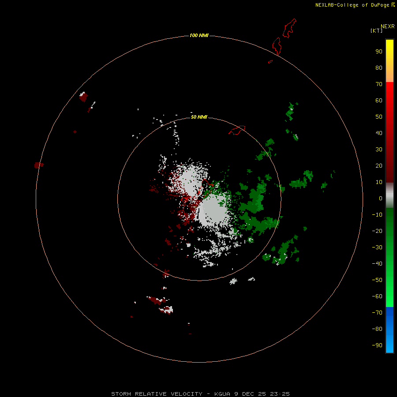Click the Storm Relative Velocity KGUA title caption
The width and height of the screenshot is (397, 397).
(x=200, y=394)
